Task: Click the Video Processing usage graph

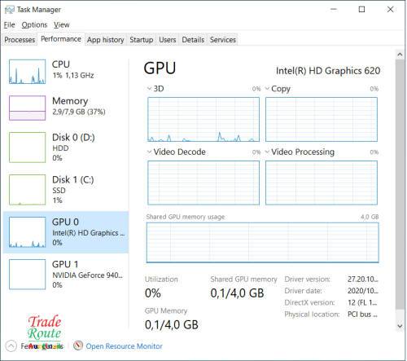Action: pyautogui.click(x=322, y=183)
